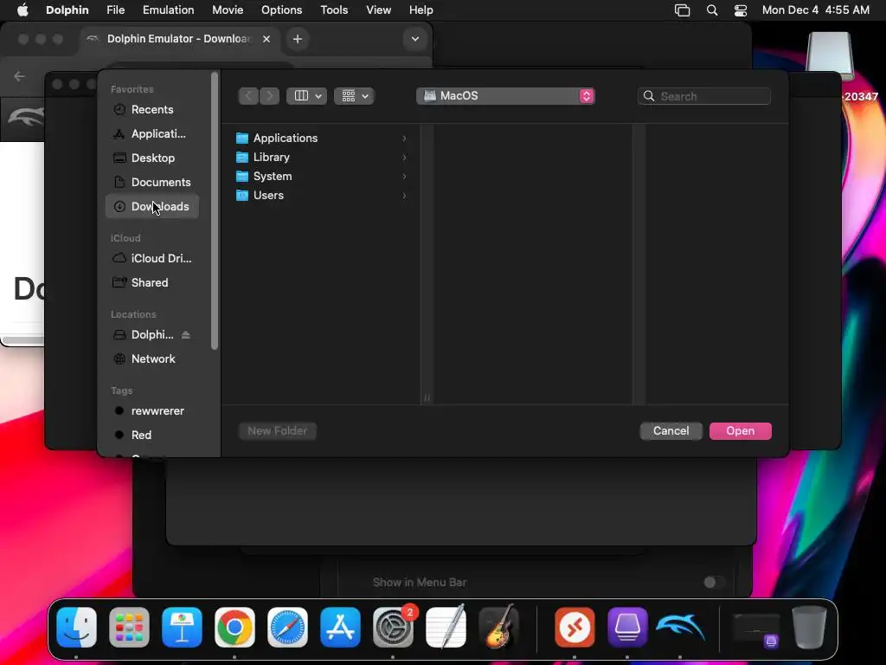Open iCloud Drive location
886x665 pixels.
[151, 258]
